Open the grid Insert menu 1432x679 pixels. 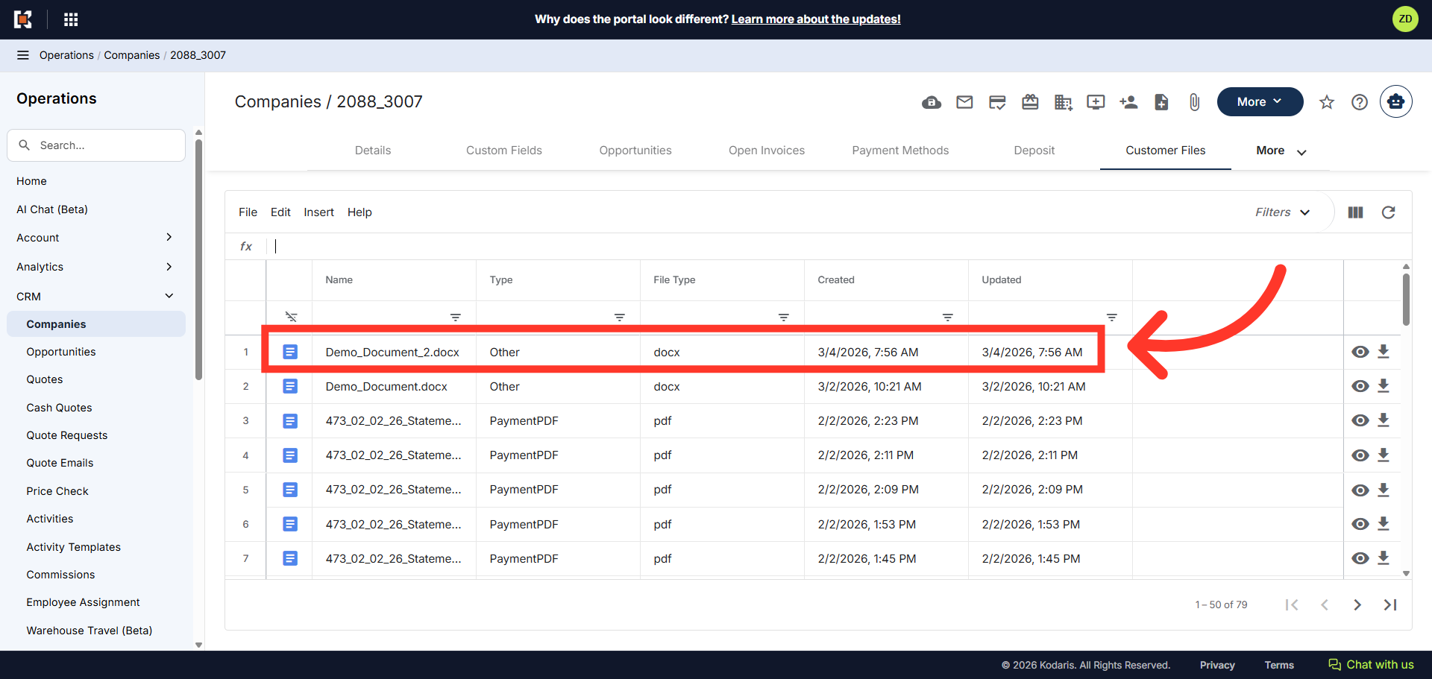[x=318, y=212]
